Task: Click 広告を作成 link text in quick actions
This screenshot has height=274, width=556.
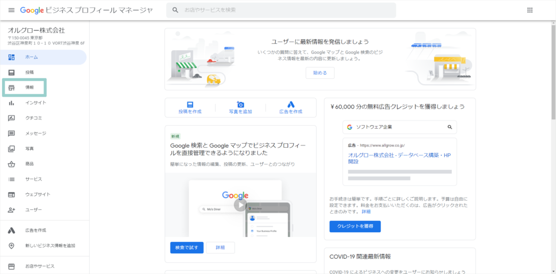Action: (291, 112)
